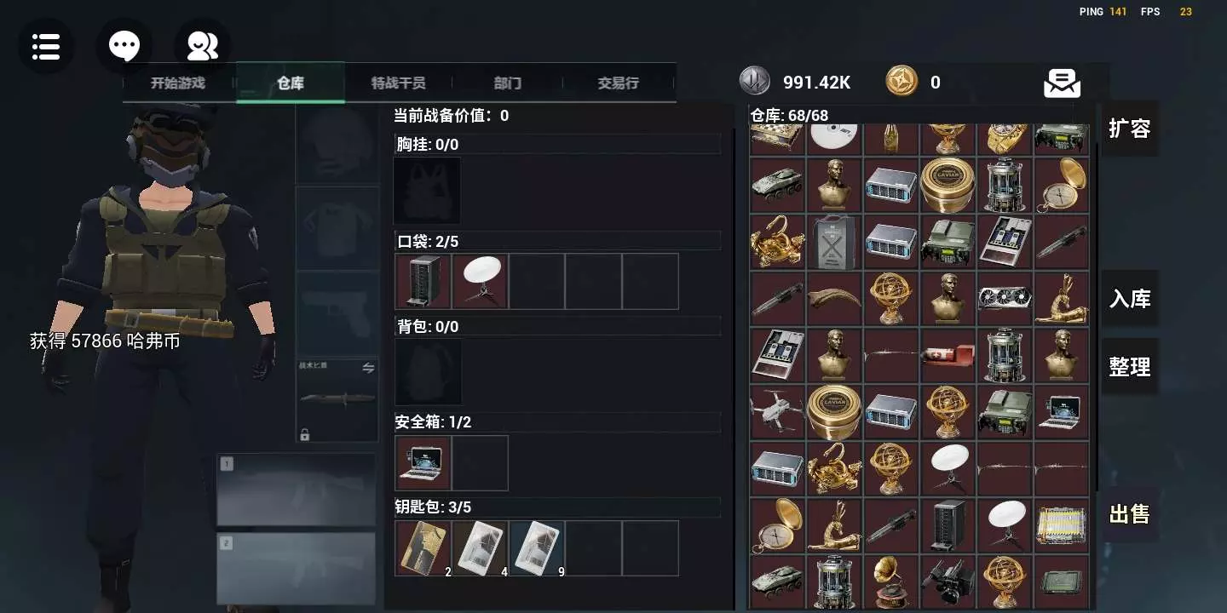
Task: Tap the gold coin currency icon
Action: click(902, 82)
